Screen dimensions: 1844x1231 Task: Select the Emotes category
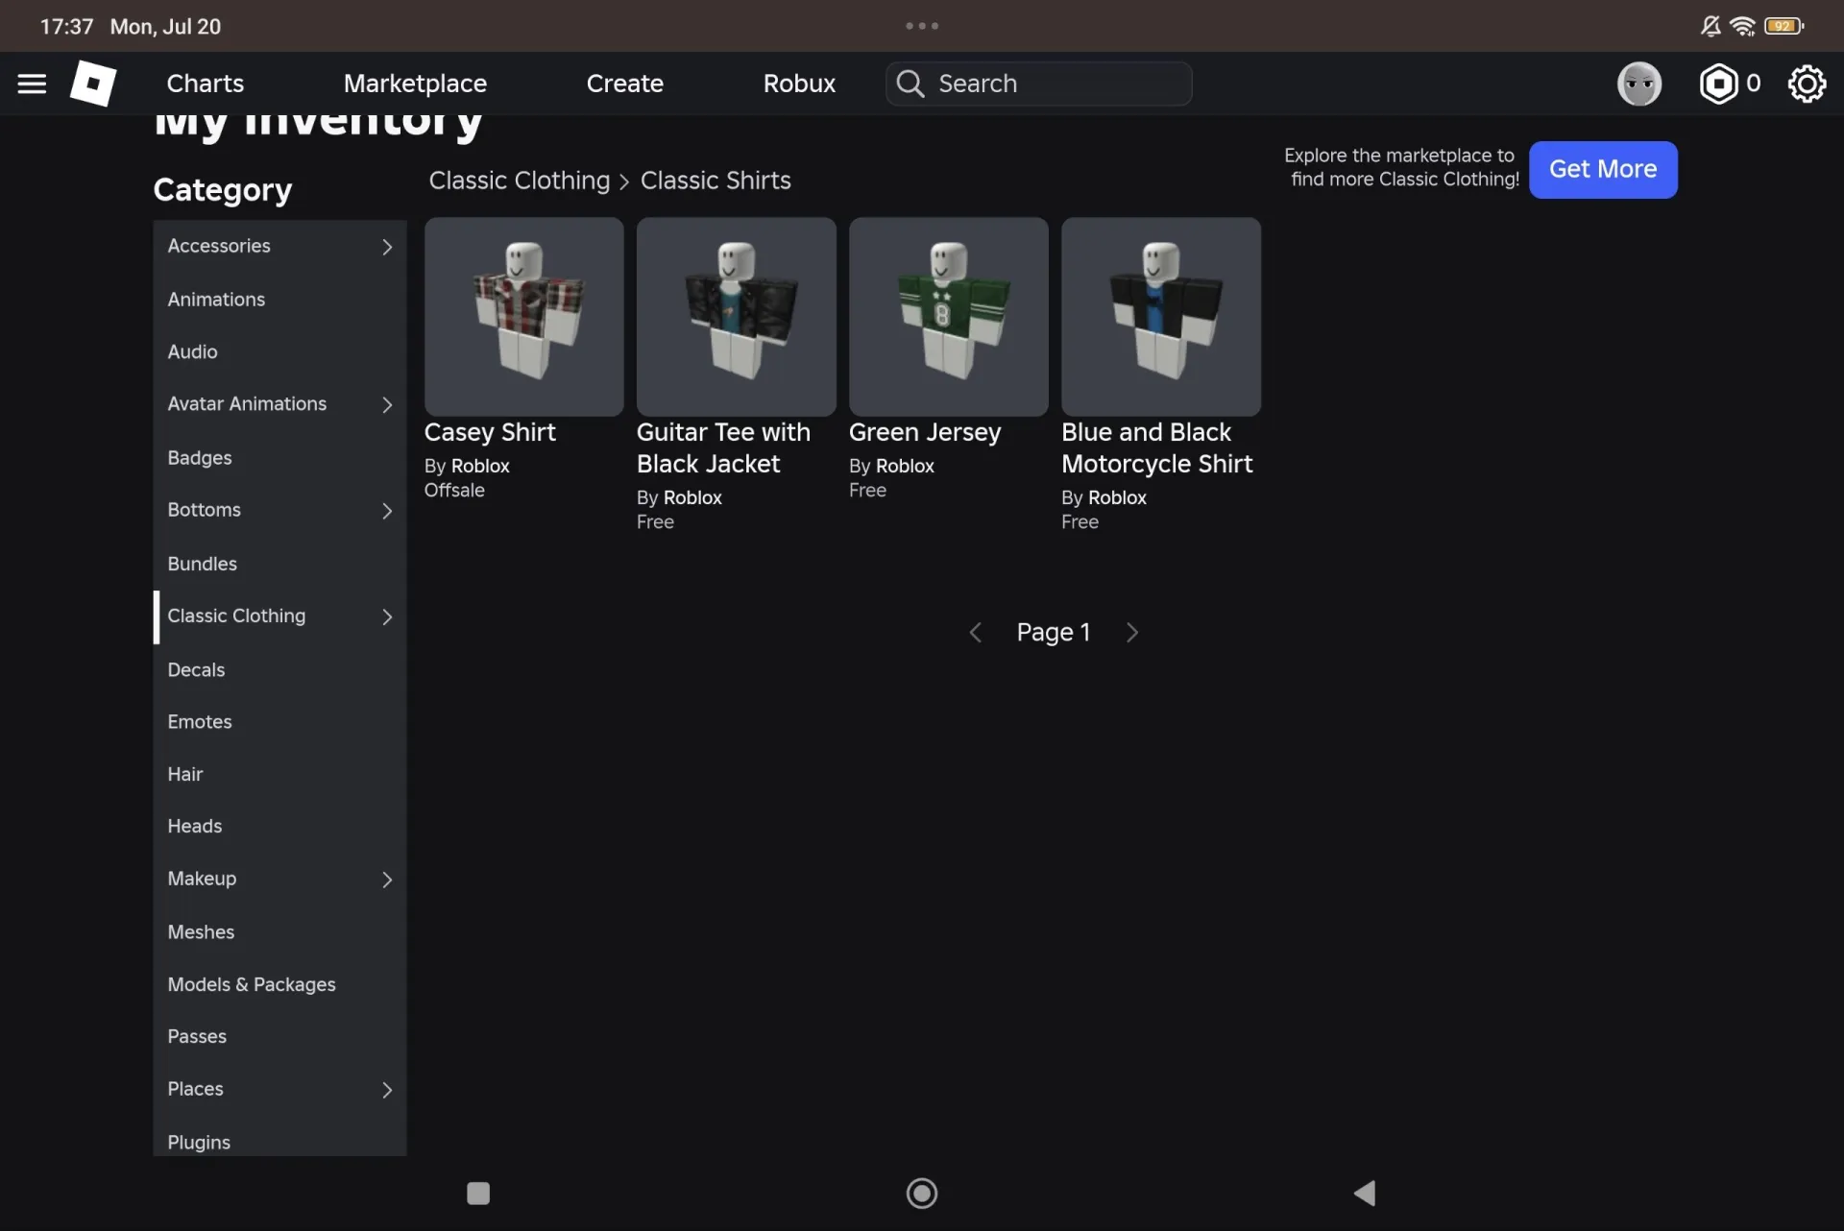pyautogui.click(x=279, y=722)
